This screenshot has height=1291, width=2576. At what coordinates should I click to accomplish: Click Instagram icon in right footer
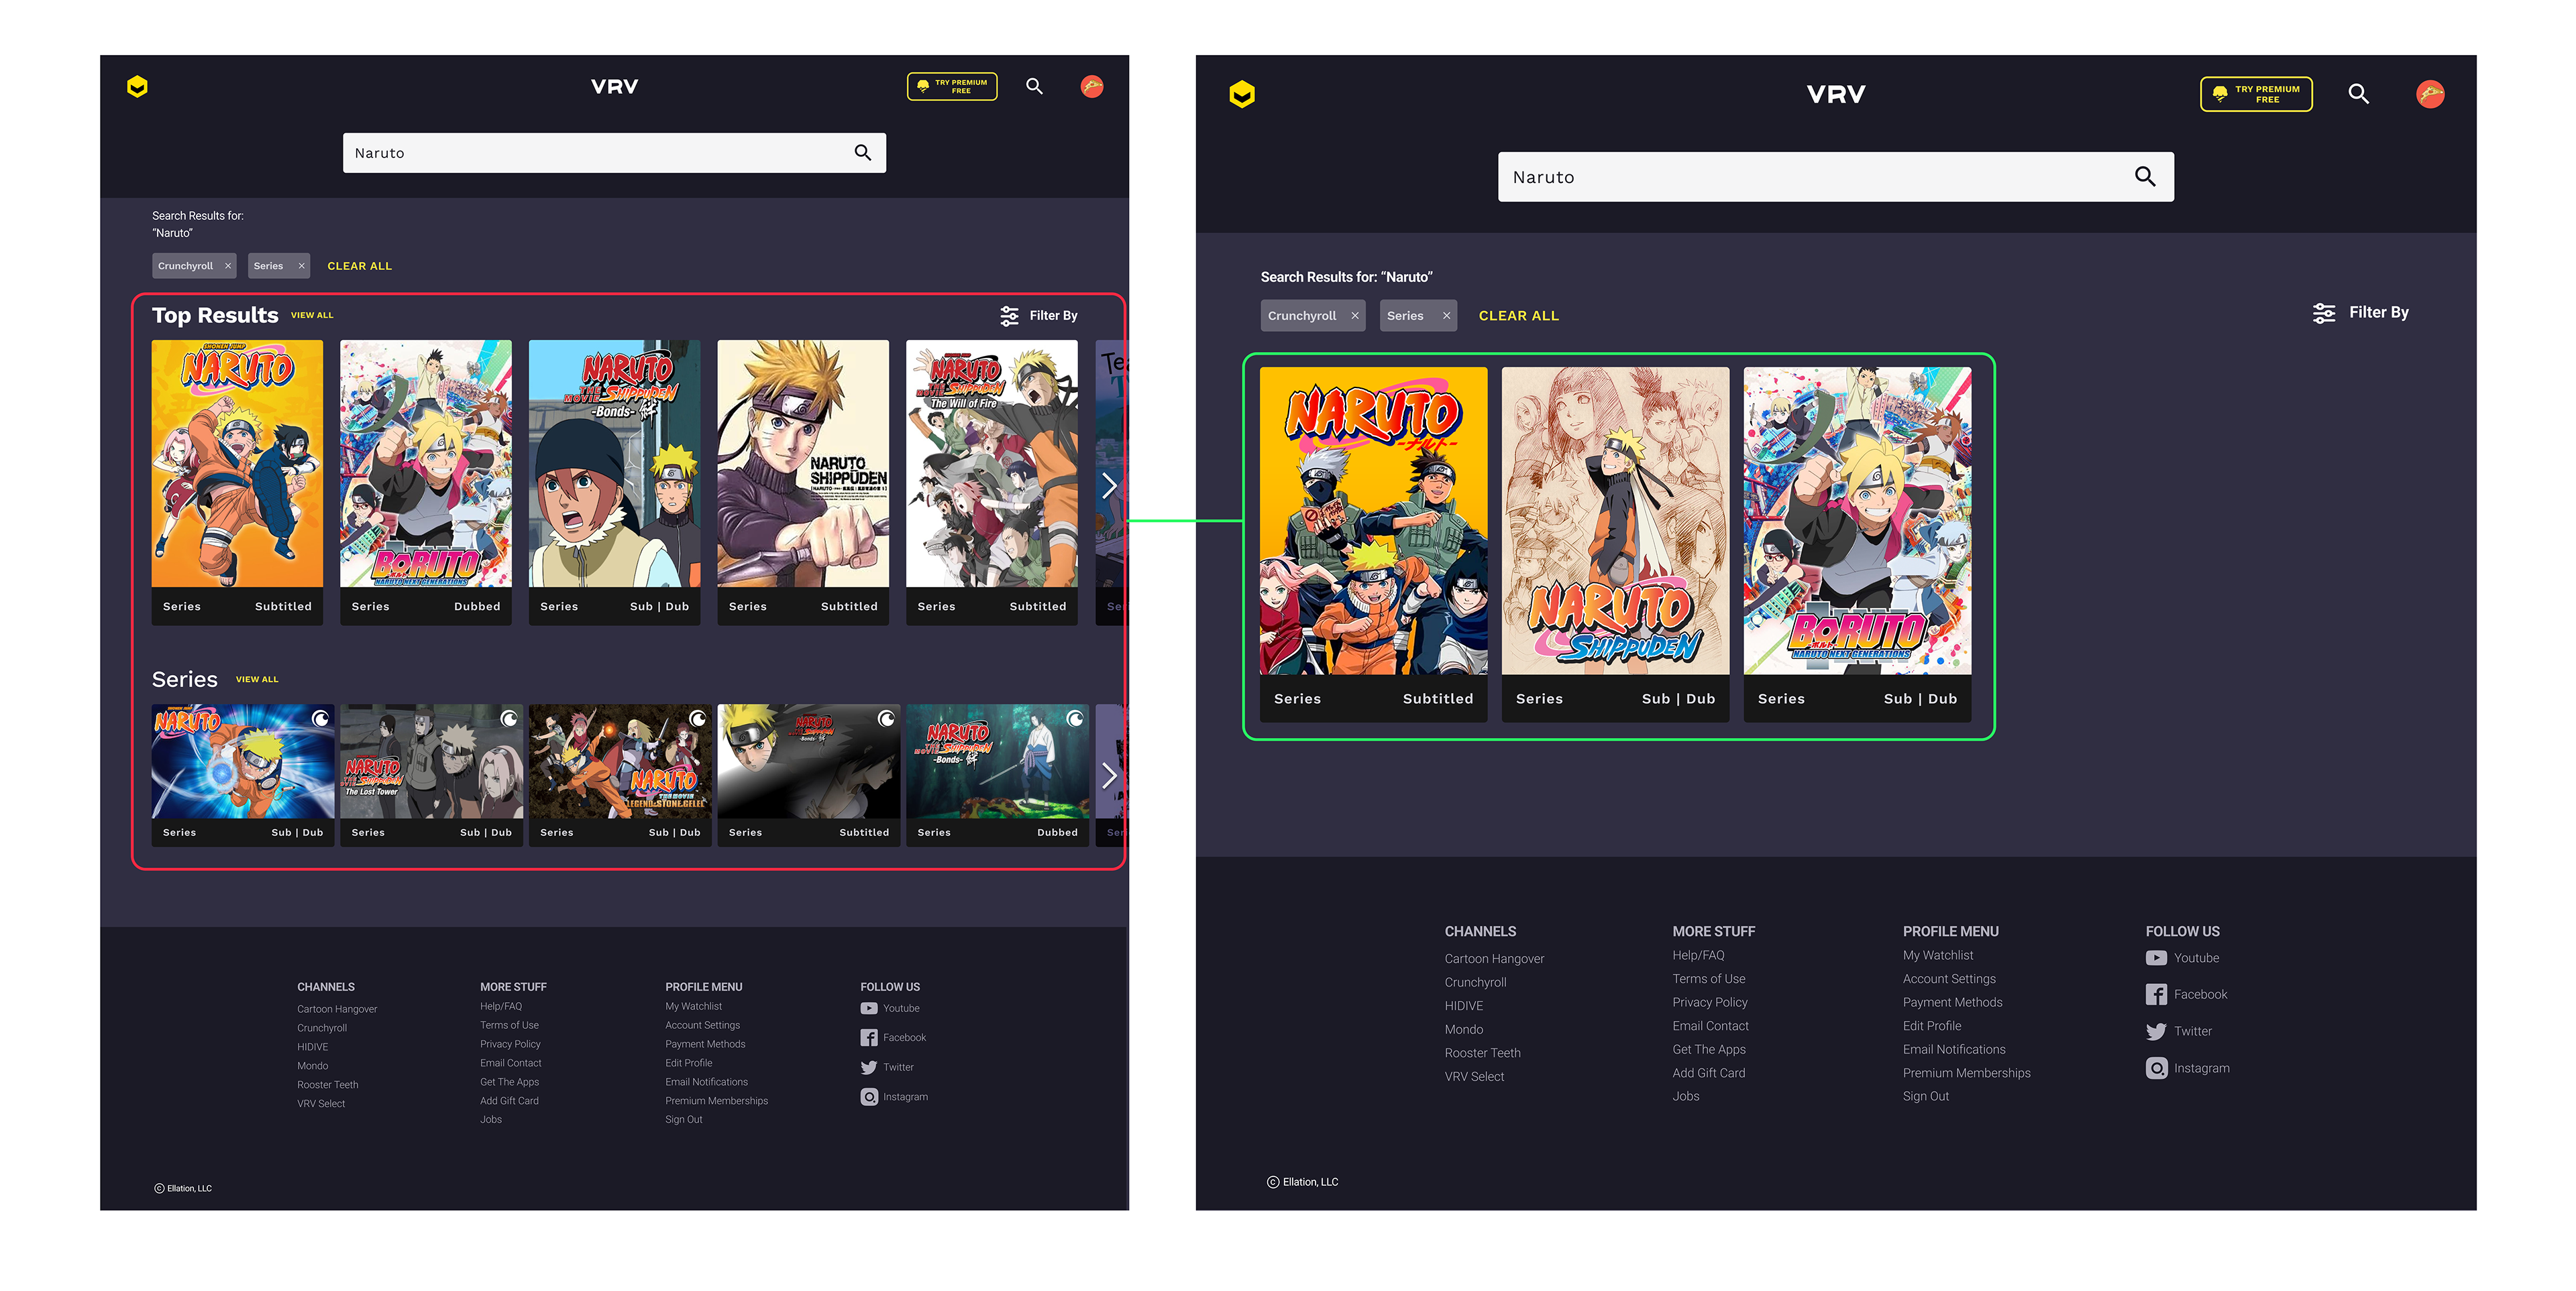2156,1068
